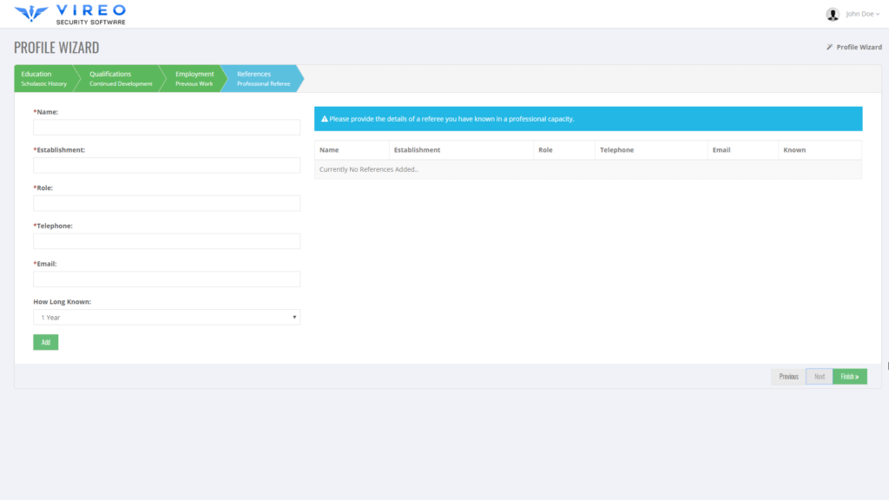The image size is (889, 500).
Task: Switch to the Education Scholastic History step
Action: click(43, 78)
